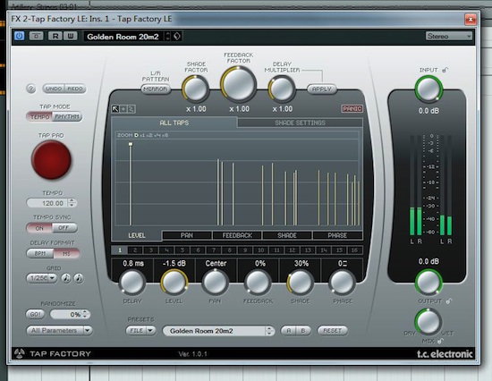Select tap number 16
492x381 pixels.
(x=354, y=250)
